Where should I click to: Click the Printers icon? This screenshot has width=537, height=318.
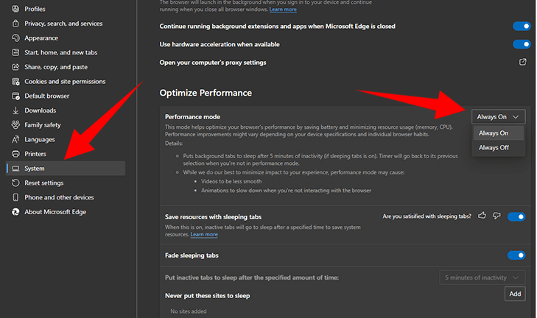pos(15,154)
